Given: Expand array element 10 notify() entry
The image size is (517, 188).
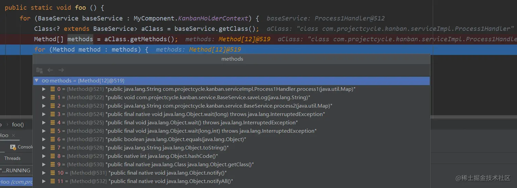Looking at the screenshot, I should pyautogui.click(x=44, y=173).
